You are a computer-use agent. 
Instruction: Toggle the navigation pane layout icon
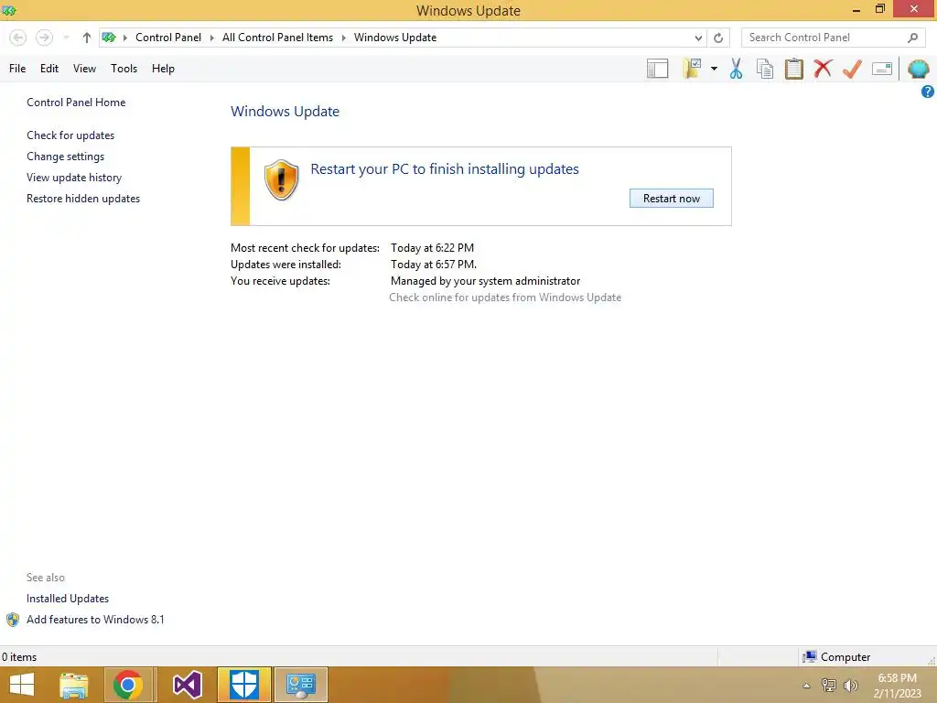click(657, 69)
